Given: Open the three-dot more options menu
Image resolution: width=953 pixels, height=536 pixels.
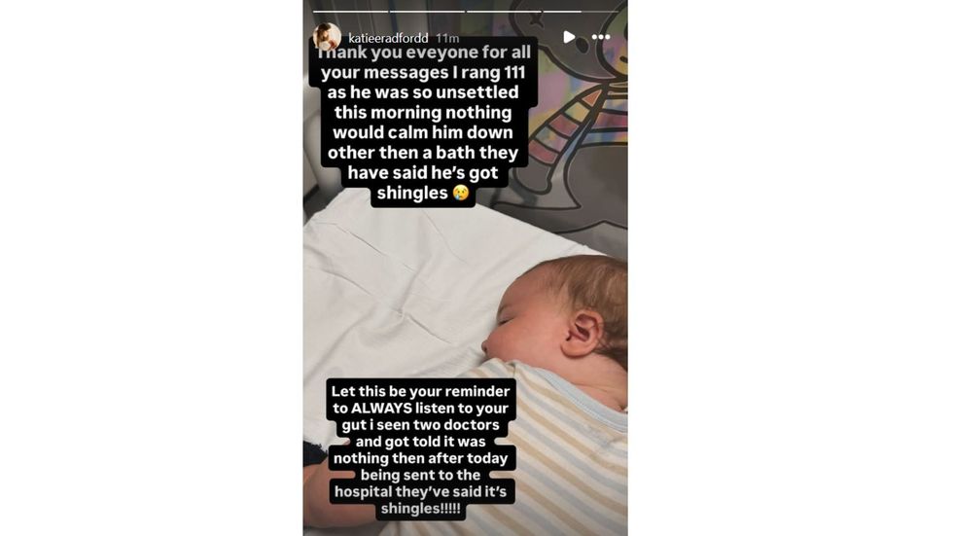Looking at the screenshot, I should pyautogui.click(x=601, y=37).
